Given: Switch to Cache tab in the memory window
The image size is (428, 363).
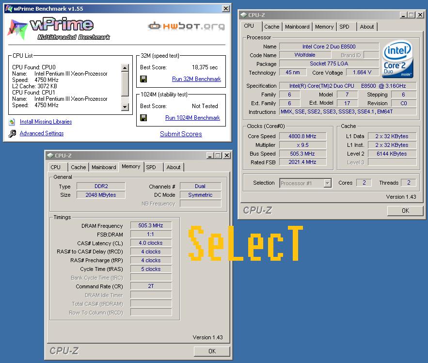Looking at the screenshot, I should click(x=79, y=167).
